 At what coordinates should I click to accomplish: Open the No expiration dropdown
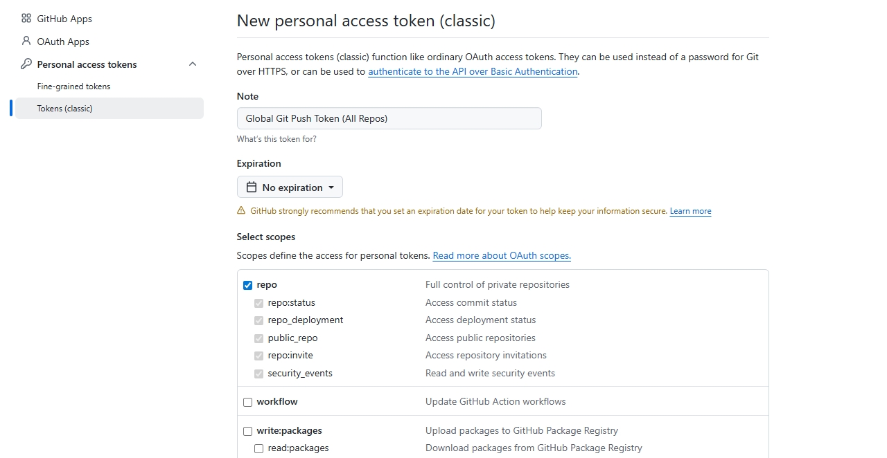click(290, 187)
